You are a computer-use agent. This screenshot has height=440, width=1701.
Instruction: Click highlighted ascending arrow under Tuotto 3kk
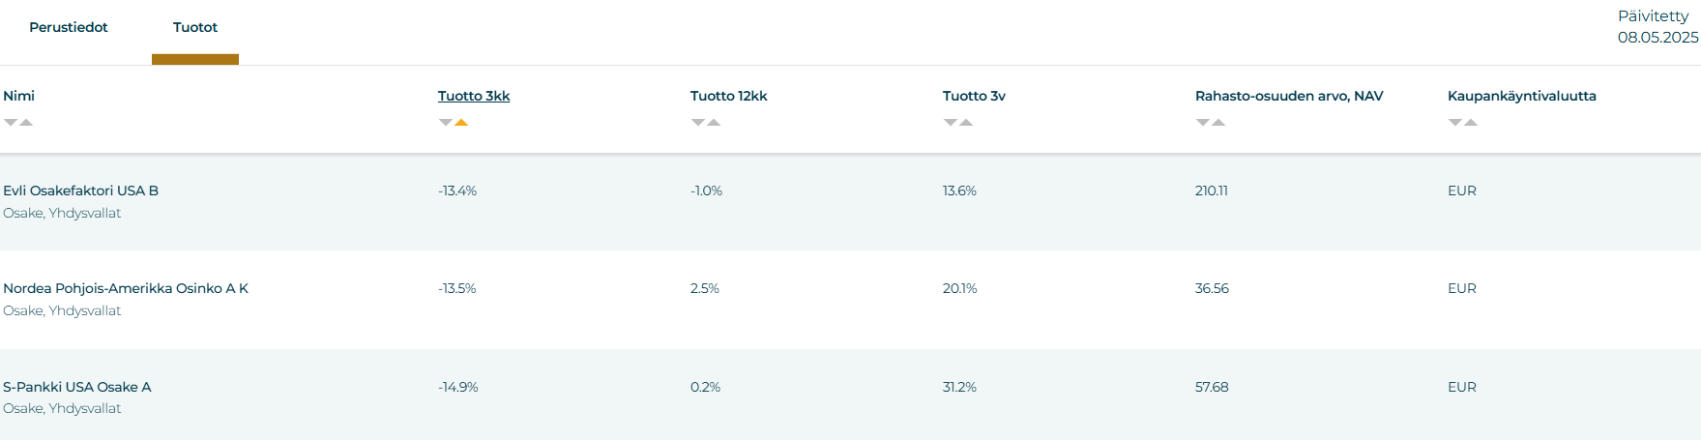(461, 123)
